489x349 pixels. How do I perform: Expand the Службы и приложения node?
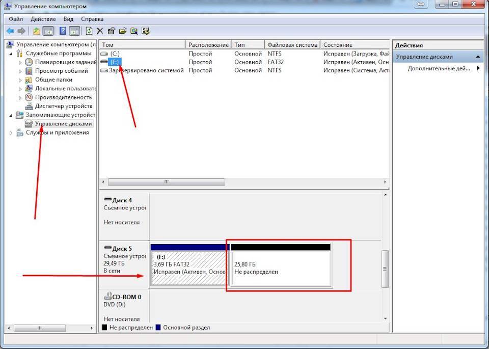point(12,133)
